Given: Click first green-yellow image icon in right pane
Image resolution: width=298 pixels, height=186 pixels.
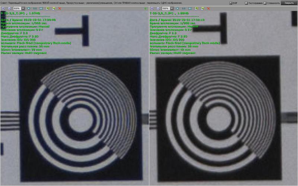Looking at the screenshot, I should [x=196, y=9].
